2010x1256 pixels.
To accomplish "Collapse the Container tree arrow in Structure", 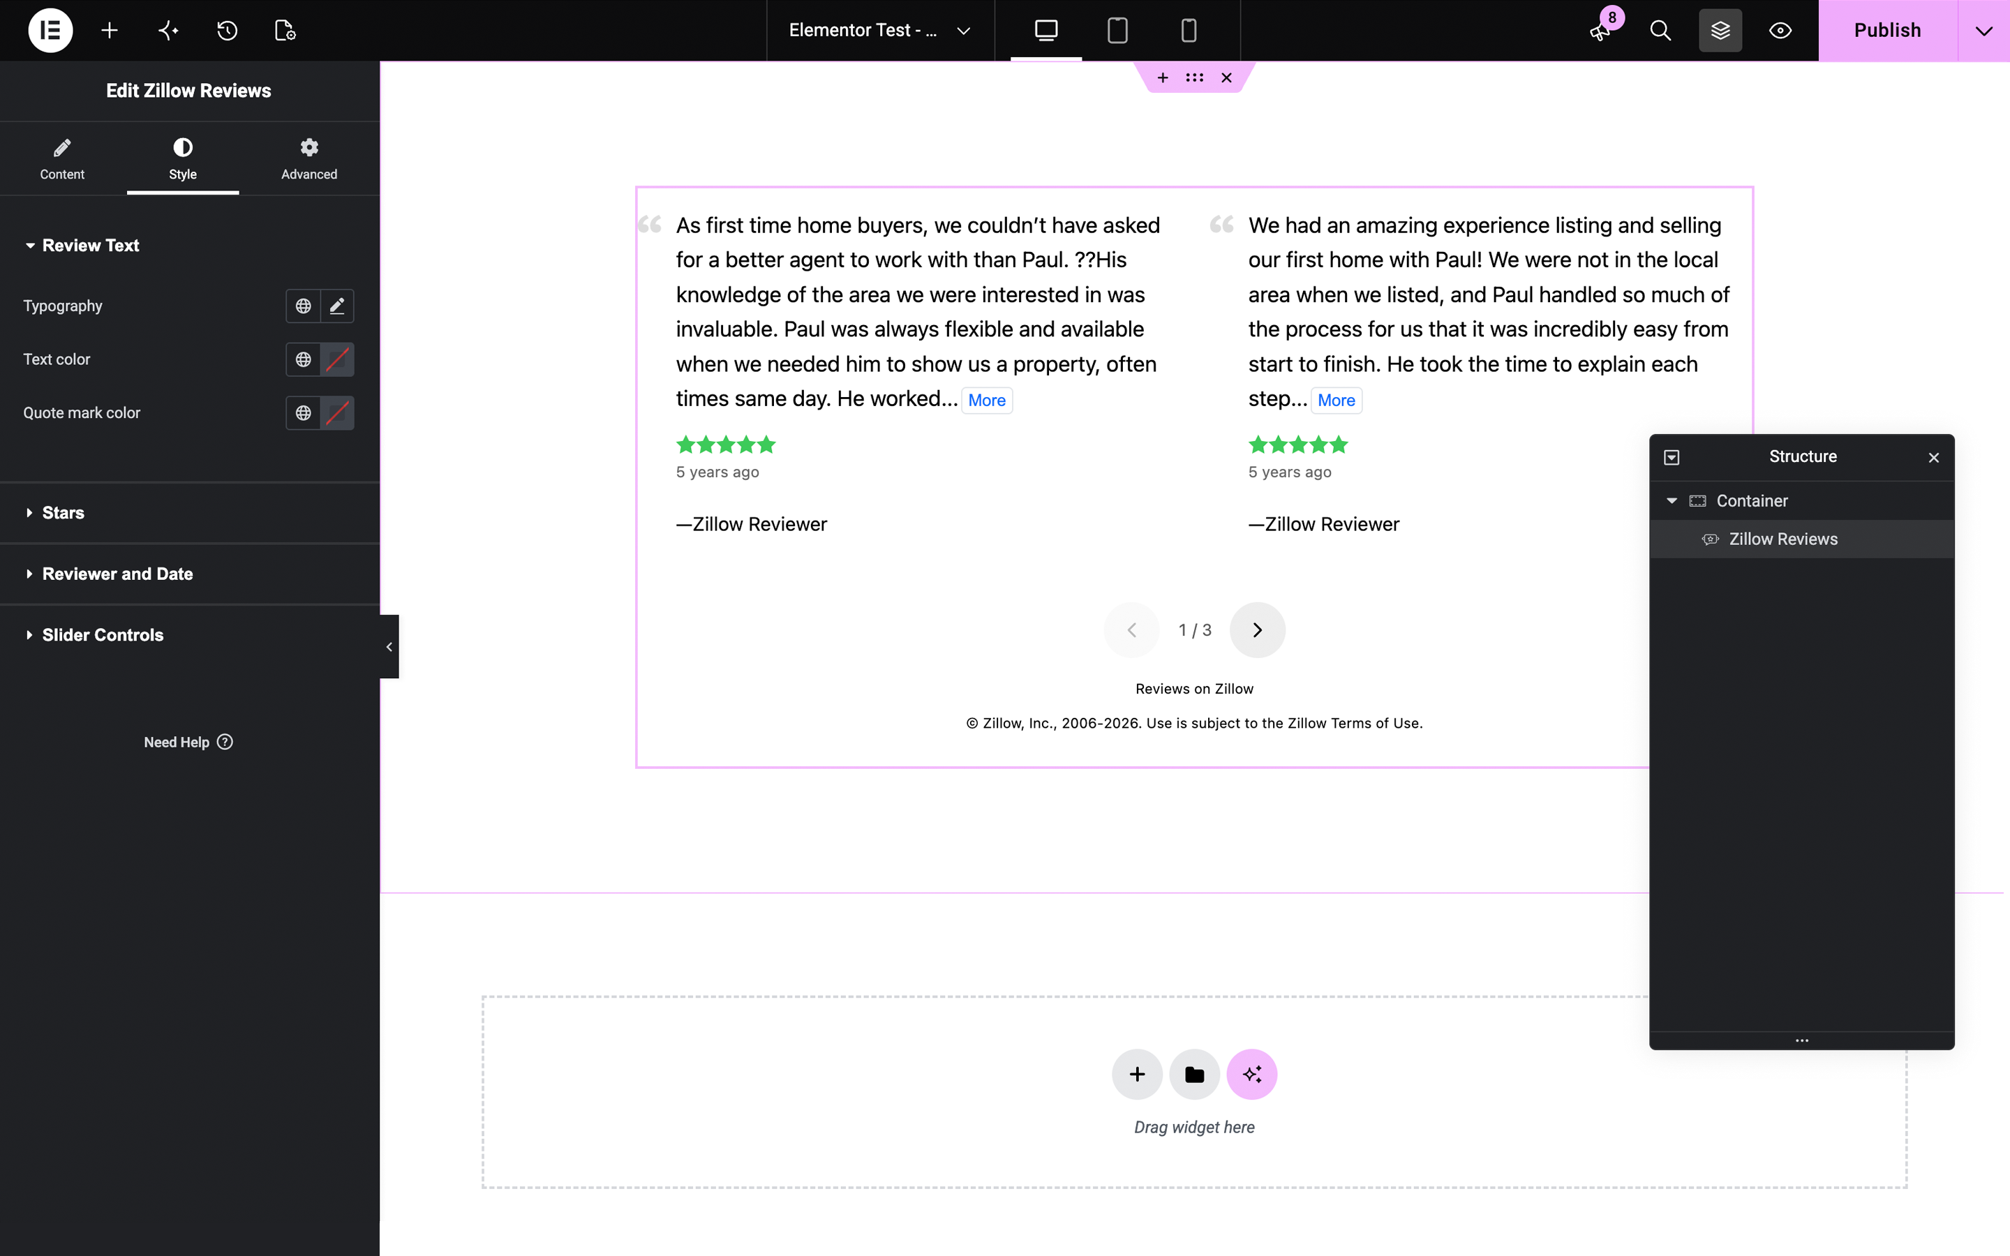I will tap(1672, 501).
